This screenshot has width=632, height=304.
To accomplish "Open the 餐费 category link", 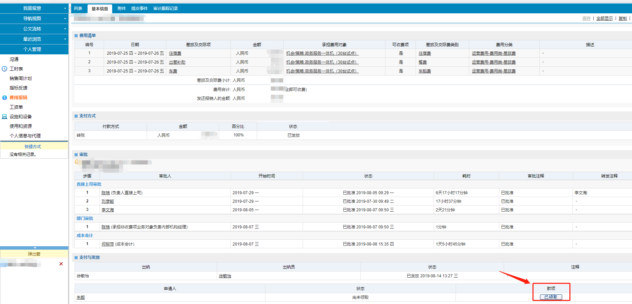I will [x=423, y=62].
